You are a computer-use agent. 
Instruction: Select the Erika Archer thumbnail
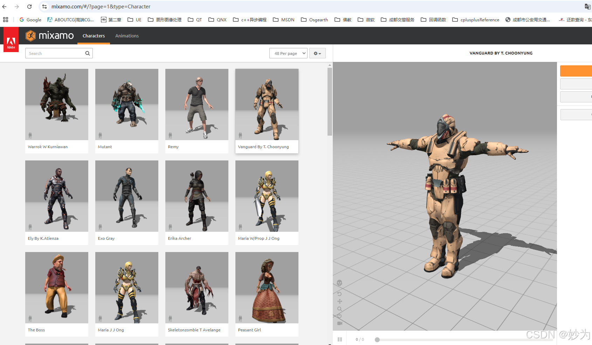pos(197,196)
